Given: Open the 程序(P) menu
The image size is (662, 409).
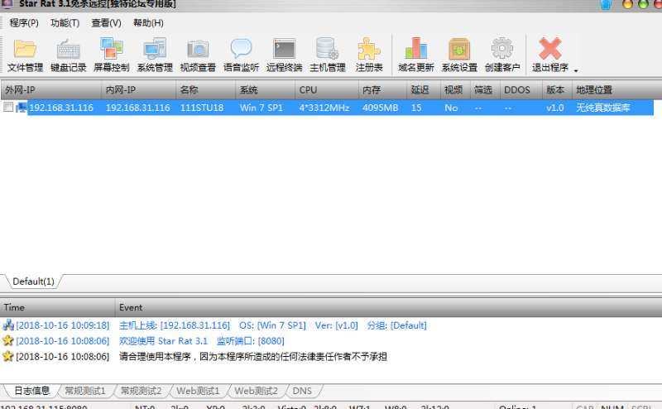Looking at the screenshot, I should (24, 23).
